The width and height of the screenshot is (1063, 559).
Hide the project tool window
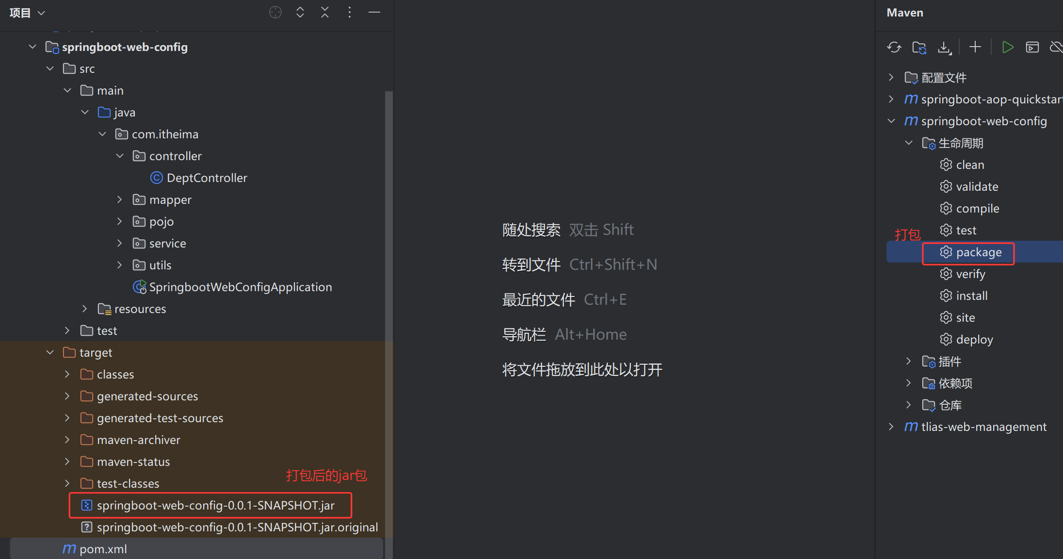point(374,13)
